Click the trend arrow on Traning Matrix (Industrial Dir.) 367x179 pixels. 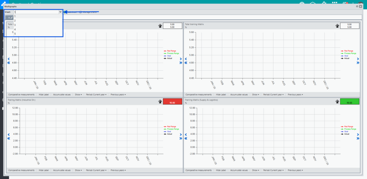click(160, 101)
